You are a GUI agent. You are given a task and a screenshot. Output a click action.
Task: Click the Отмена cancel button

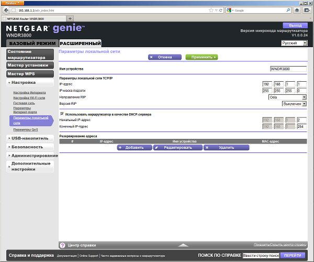(165, 57)
